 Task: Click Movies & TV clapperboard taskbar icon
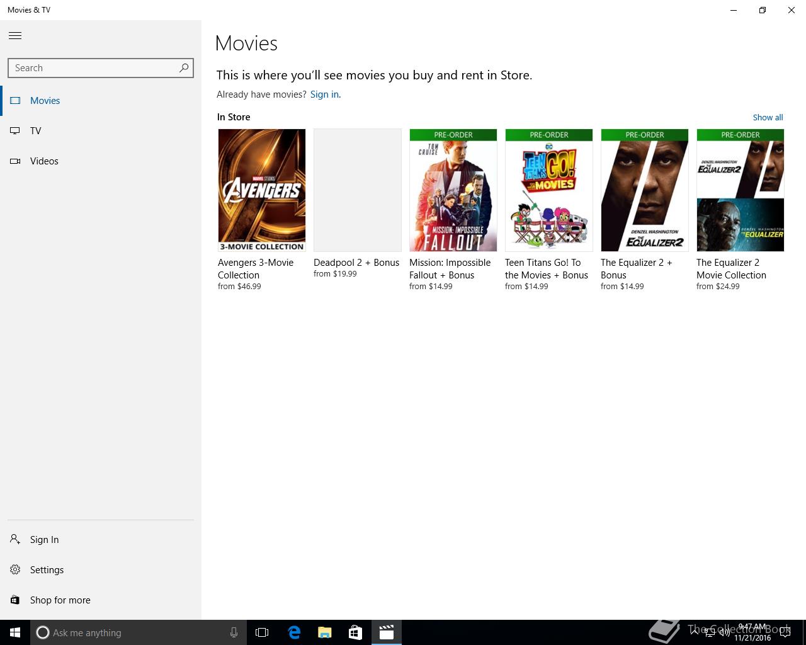click(386, 632)
